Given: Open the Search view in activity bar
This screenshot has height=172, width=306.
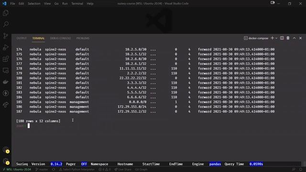Looking at the screenshot, I should (x=6, y=24).
